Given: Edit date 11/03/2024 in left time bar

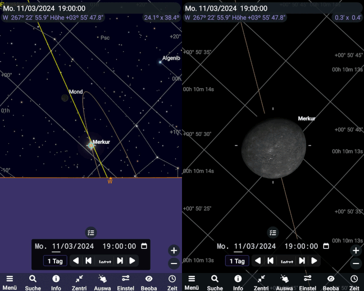Looking at the screenshot, I should click(x=73, y=246).
